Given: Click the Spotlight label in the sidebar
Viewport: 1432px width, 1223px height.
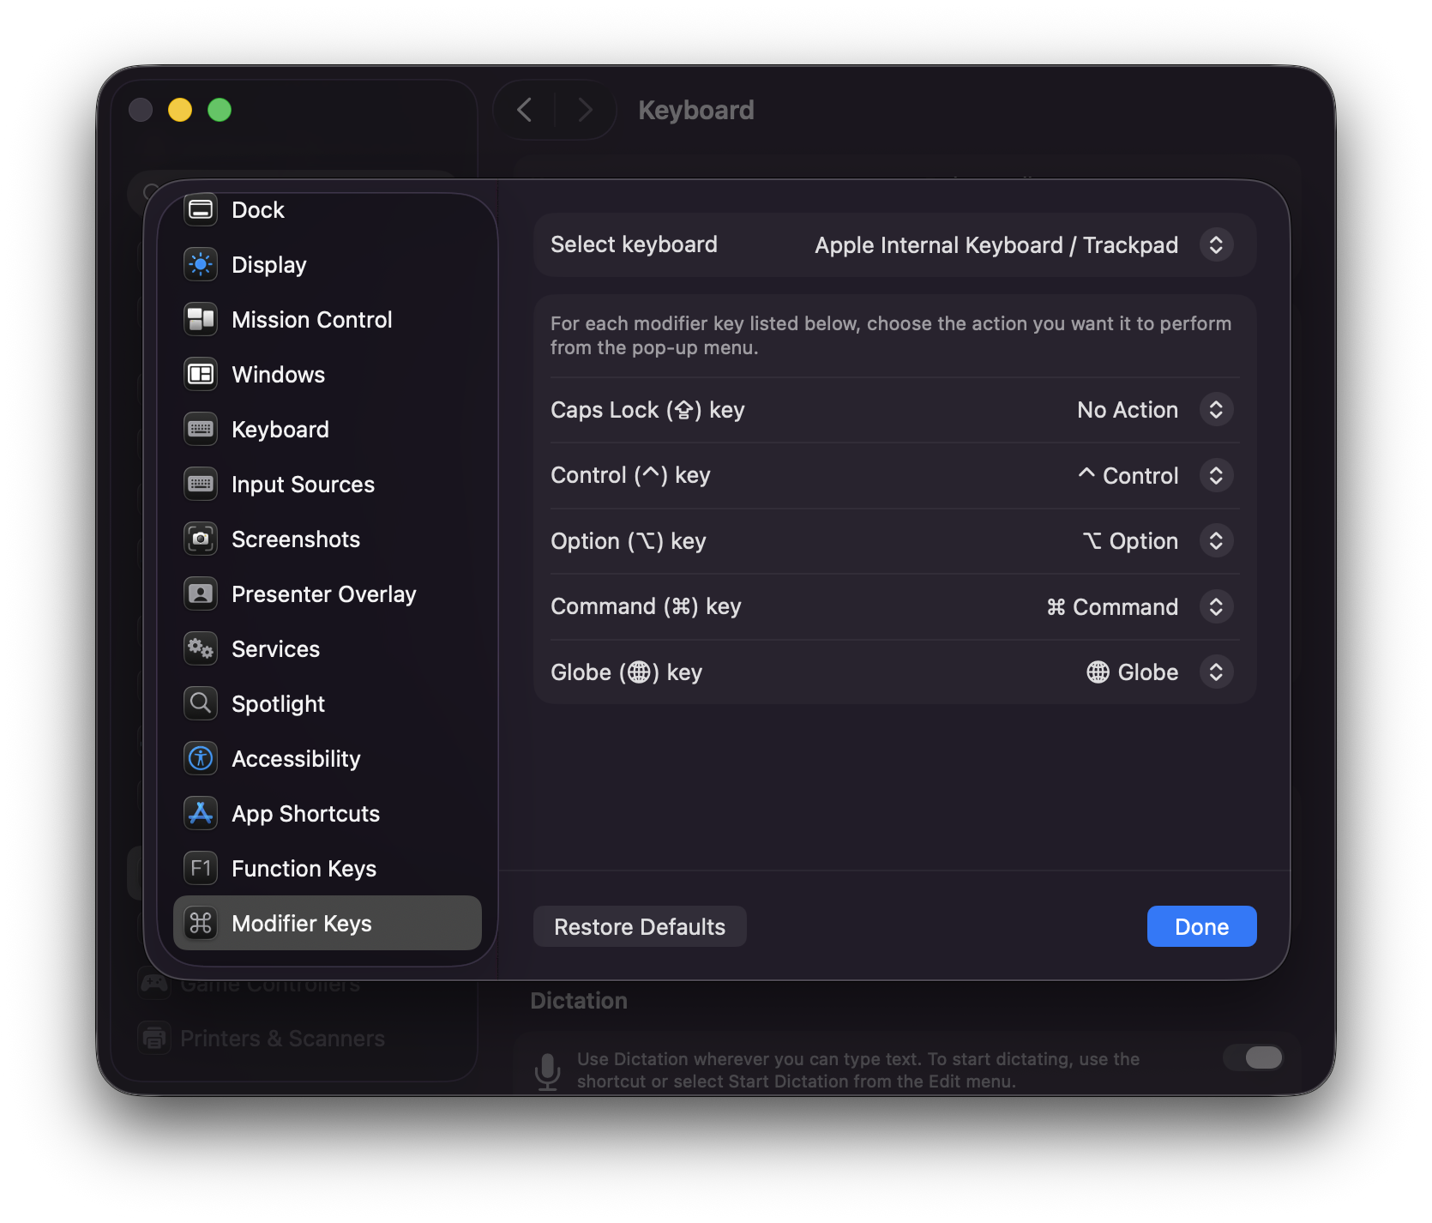Looking at the screenshot, I should pyautogui.click(x=279, y=704).
